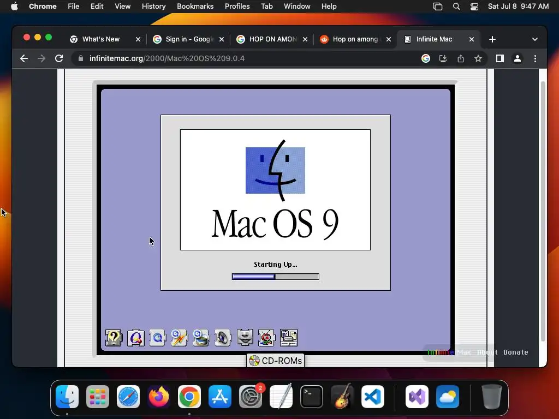Open the Tab menu

(266, 7)
